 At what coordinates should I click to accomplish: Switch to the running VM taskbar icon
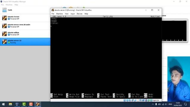[x=38, y=104]
